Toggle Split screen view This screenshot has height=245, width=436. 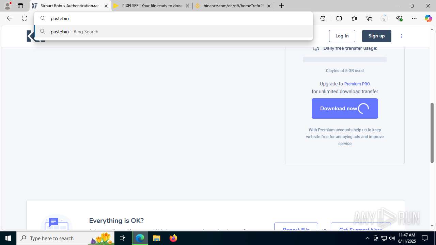pyautogui.click(x=339, y=18)
